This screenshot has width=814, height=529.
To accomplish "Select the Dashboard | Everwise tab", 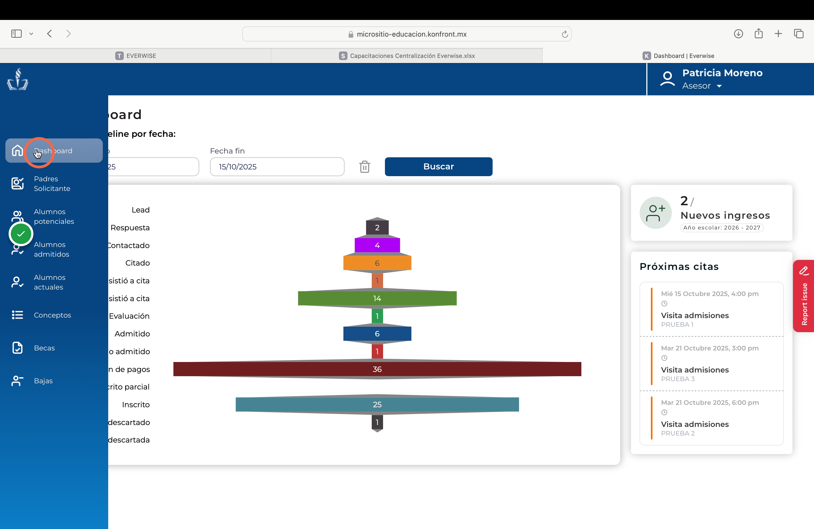I will coord(678,56).
